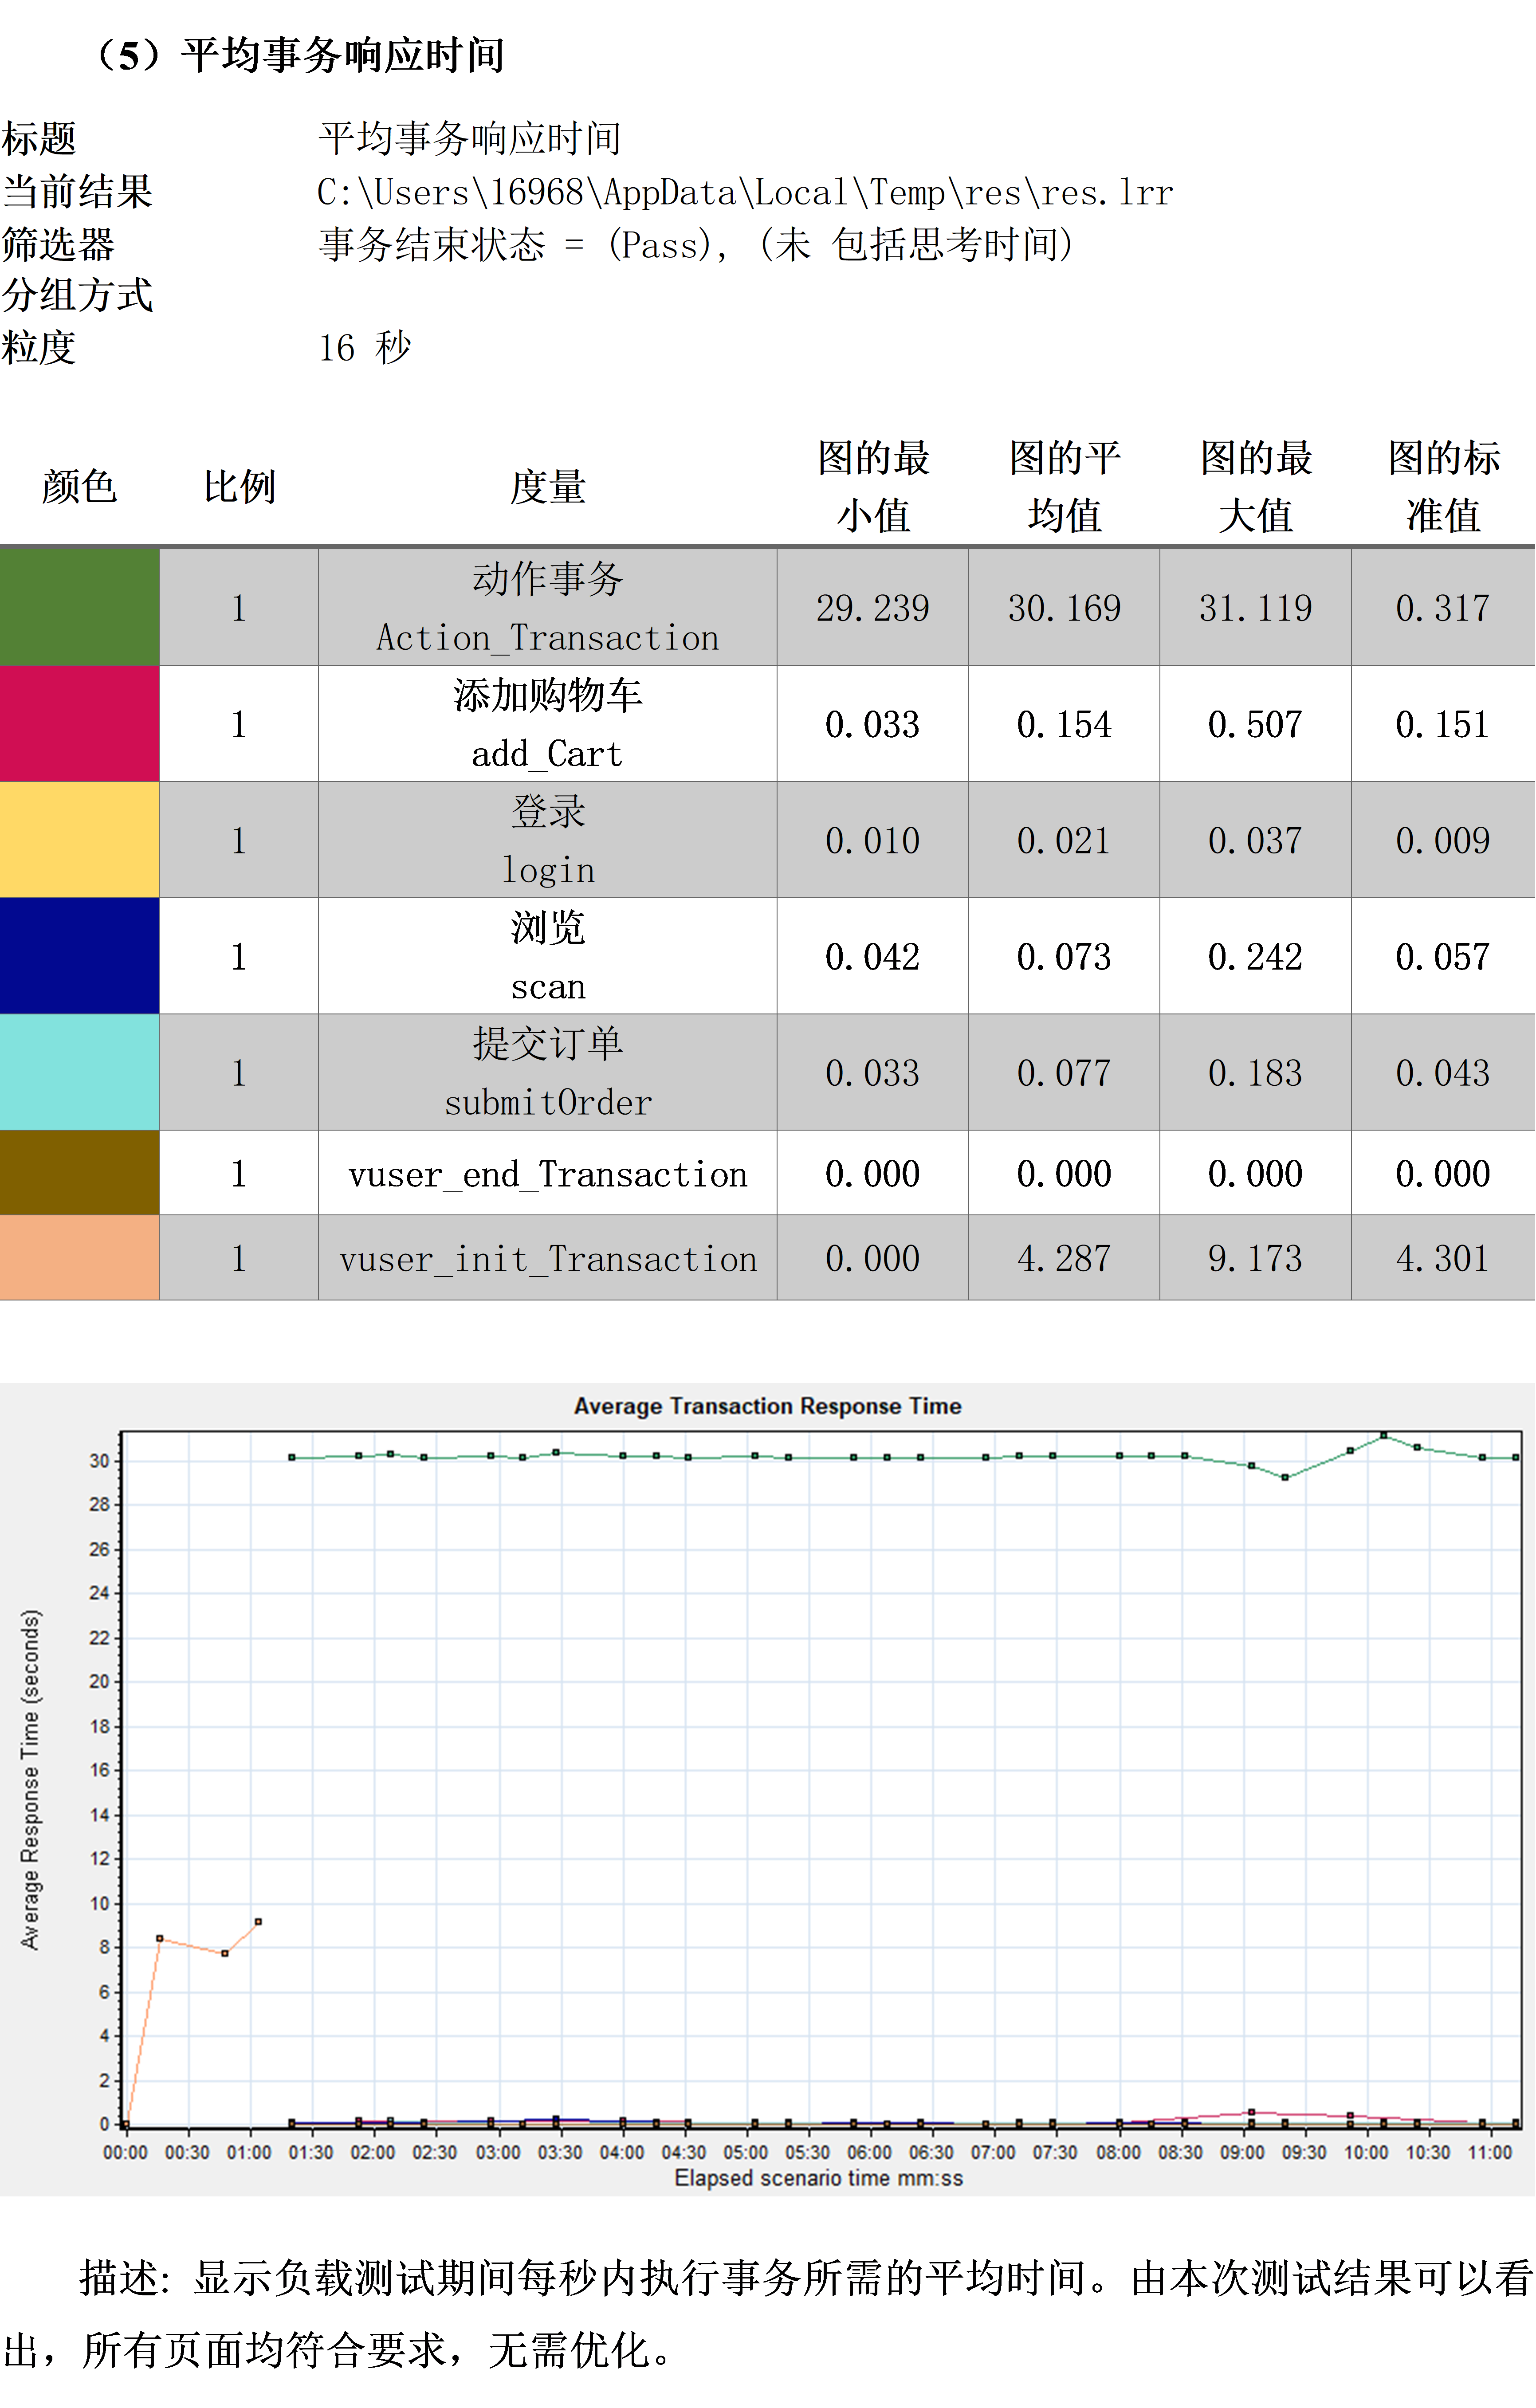Click the green Action_Transaction color swatch
This screenshot has height=2408, width=1536.
pyautogui.click(x=79, y=607)
